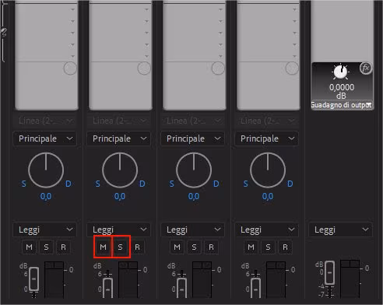The image size is (383, 305).
Task: Open the first track's Linea input dropdown
Action: pos(45,121)
